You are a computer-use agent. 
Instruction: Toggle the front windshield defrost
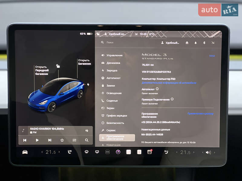tap(87, 152)
